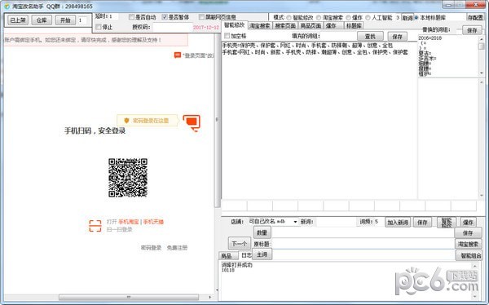The width and height of the screenshot is (489, 305).
Task: Click scroll-down arrow of the log panel
Action: [x=475, y=296]
